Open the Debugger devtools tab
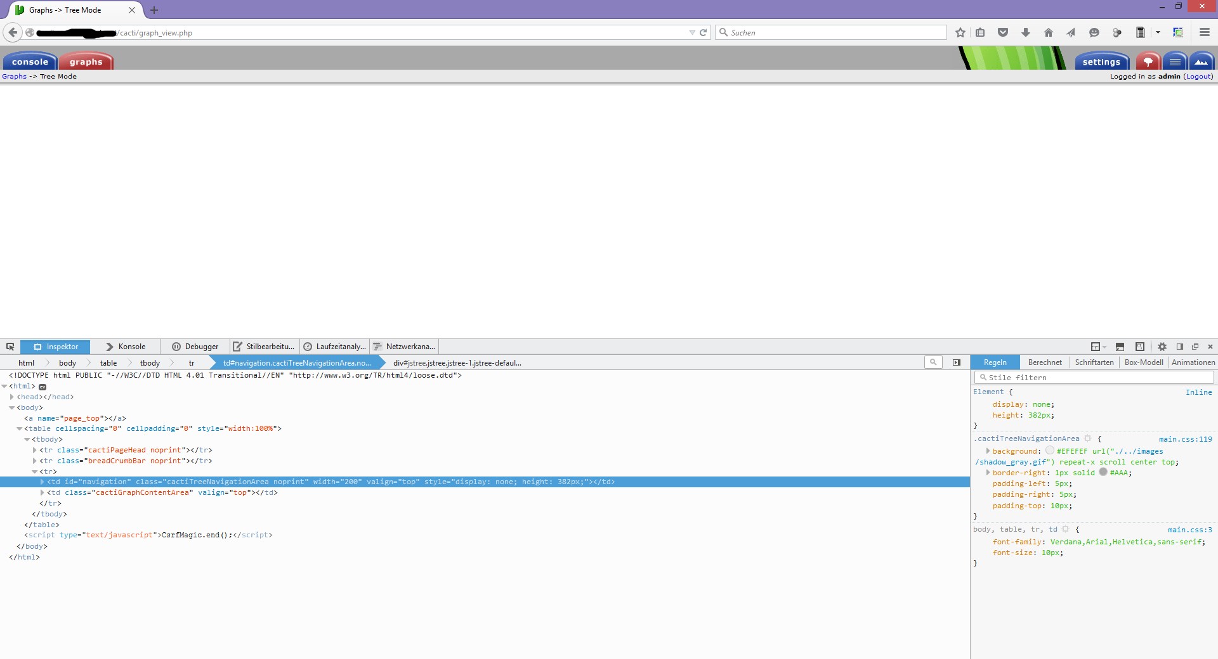This screenshot has height=659, width=1218. click(x=195, y=347)
